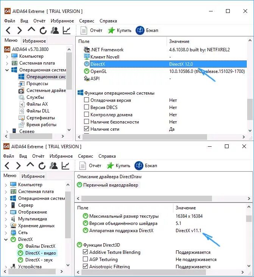Toggle the Additive Texture Blending checkbox
254x277 pixels.
click(x=85, y=252)
